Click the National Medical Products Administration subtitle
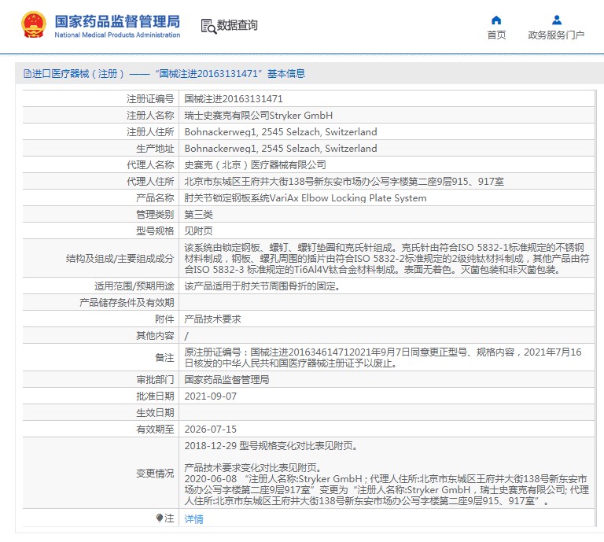 point(116,35)
